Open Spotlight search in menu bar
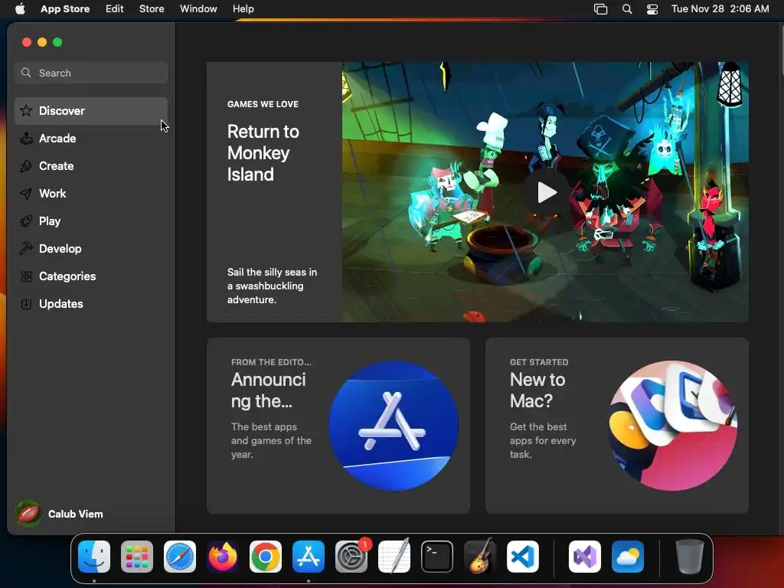 pos(627,9)
